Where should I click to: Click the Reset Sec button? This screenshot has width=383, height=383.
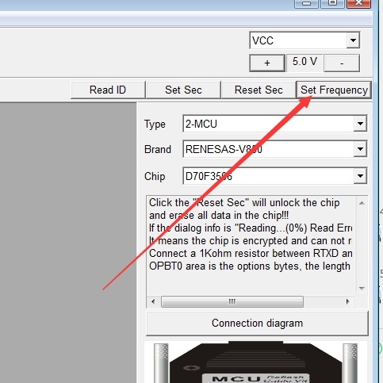(259, 90)
